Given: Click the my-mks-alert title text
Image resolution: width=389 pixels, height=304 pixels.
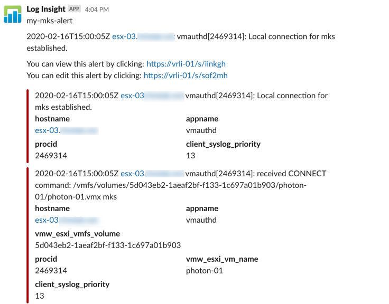Looking at the screenshot, I should click(50, 21).
